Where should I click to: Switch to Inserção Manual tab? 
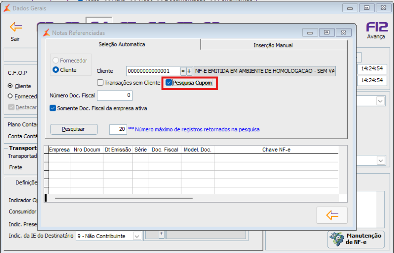[x=273, y=45]
